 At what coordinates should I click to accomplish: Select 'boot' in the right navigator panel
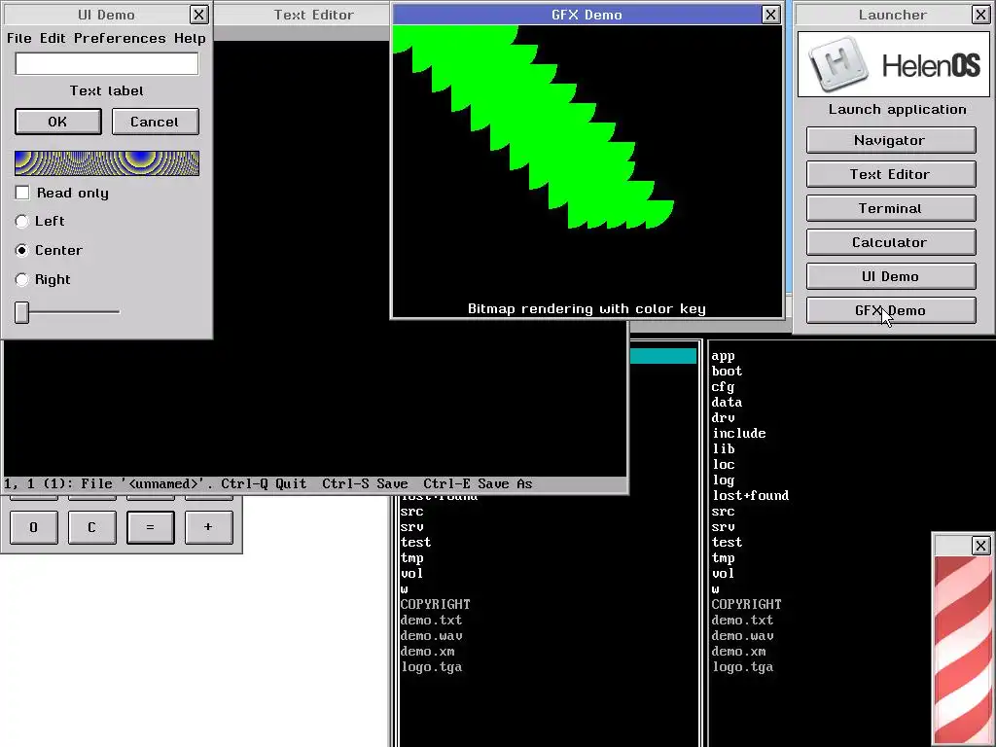pos(728,371)
